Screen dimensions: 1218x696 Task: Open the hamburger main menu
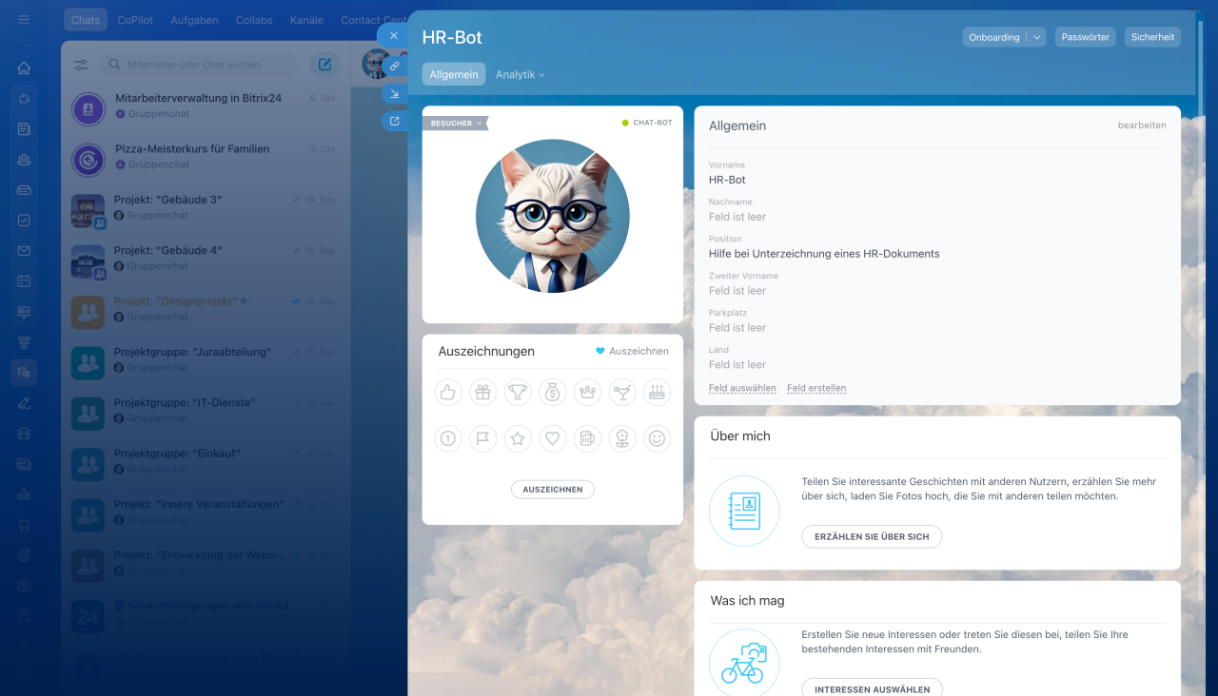tap(24, 19)
